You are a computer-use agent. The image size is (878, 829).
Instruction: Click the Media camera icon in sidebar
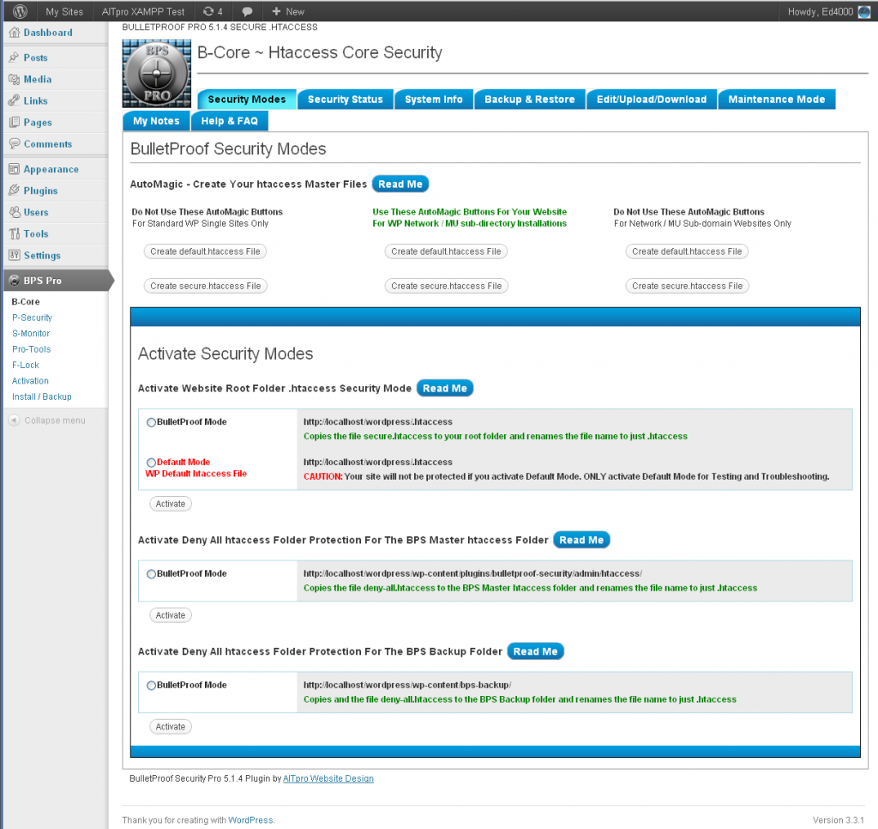coord(15,78)
